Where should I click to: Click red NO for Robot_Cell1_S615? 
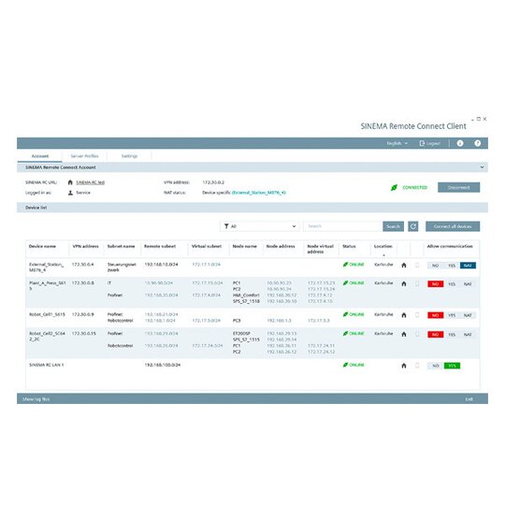coord(436,315)
